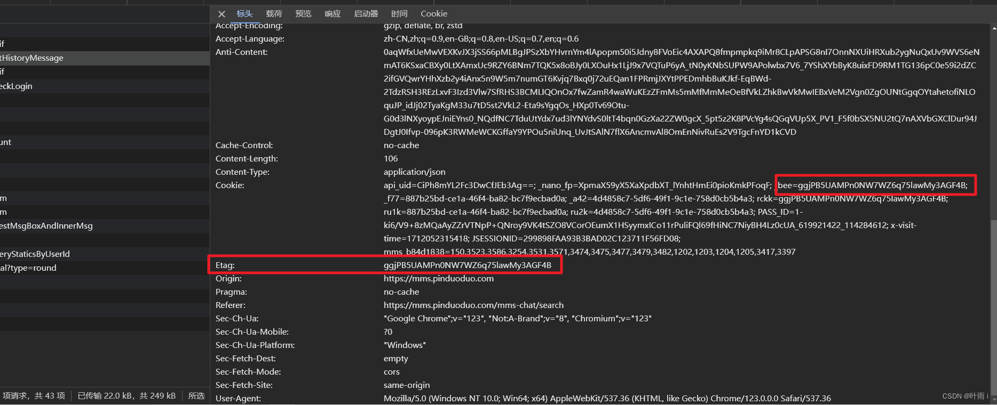
Task: Switch to the 标头 tab
Action: pos(245,14)
